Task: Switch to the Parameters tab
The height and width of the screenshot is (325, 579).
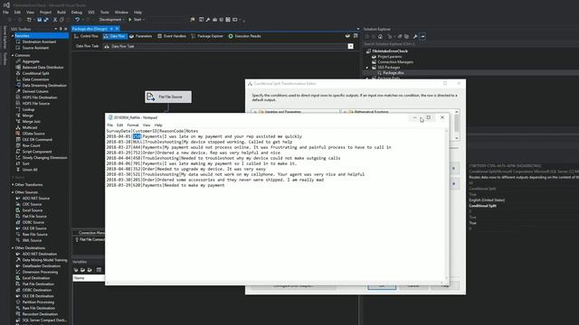Action: 141,36
